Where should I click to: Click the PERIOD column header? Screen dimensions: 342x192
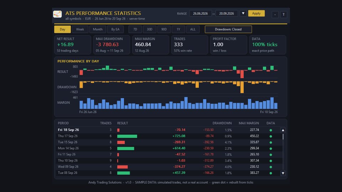[63, 123]
